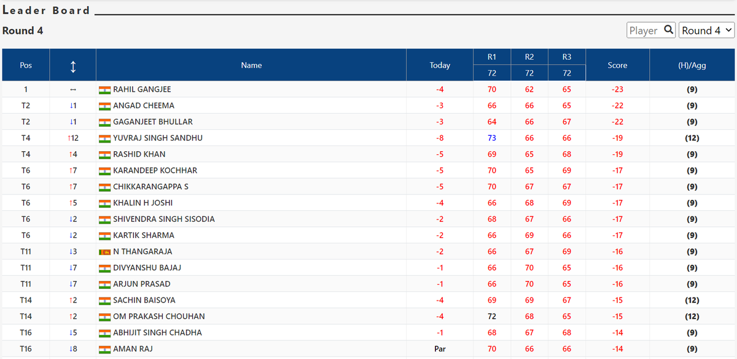Click (12) aggregate in Sachin Baisoya row
737x359 pixels.
click(692, 301)
